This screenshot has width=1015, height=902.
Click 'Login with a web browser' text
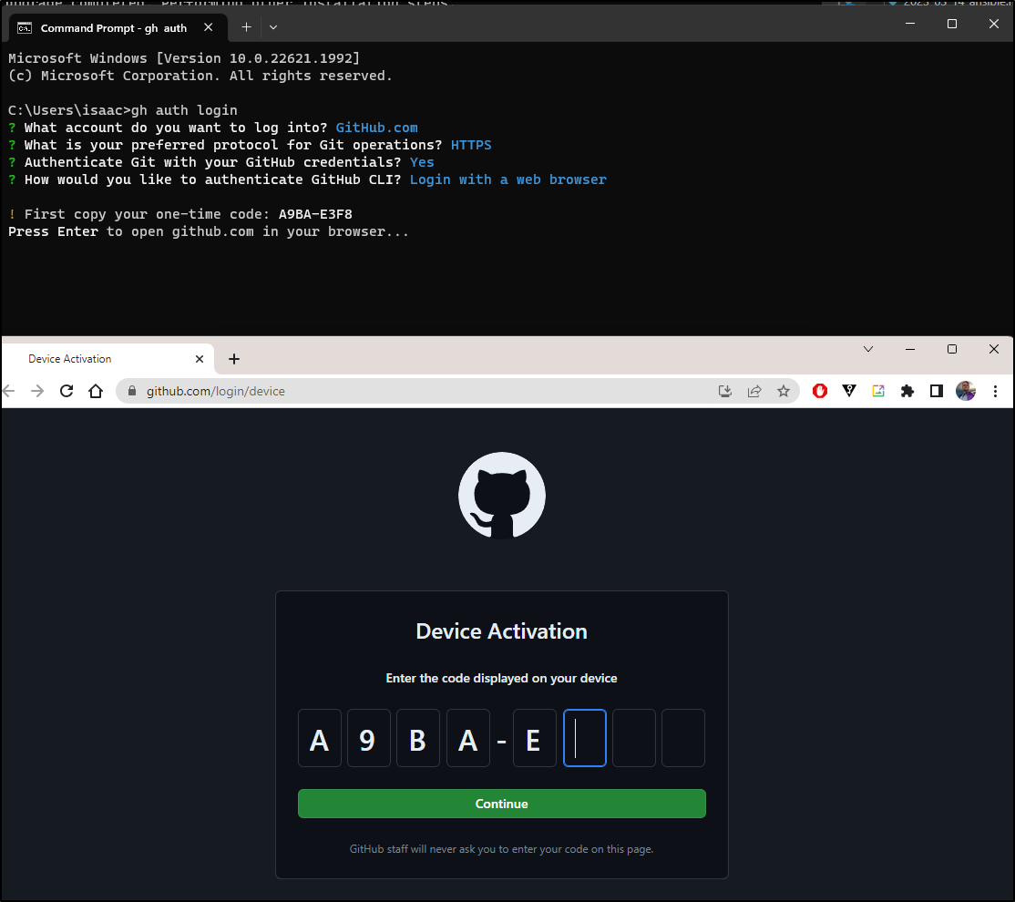(x=508, y=179)
